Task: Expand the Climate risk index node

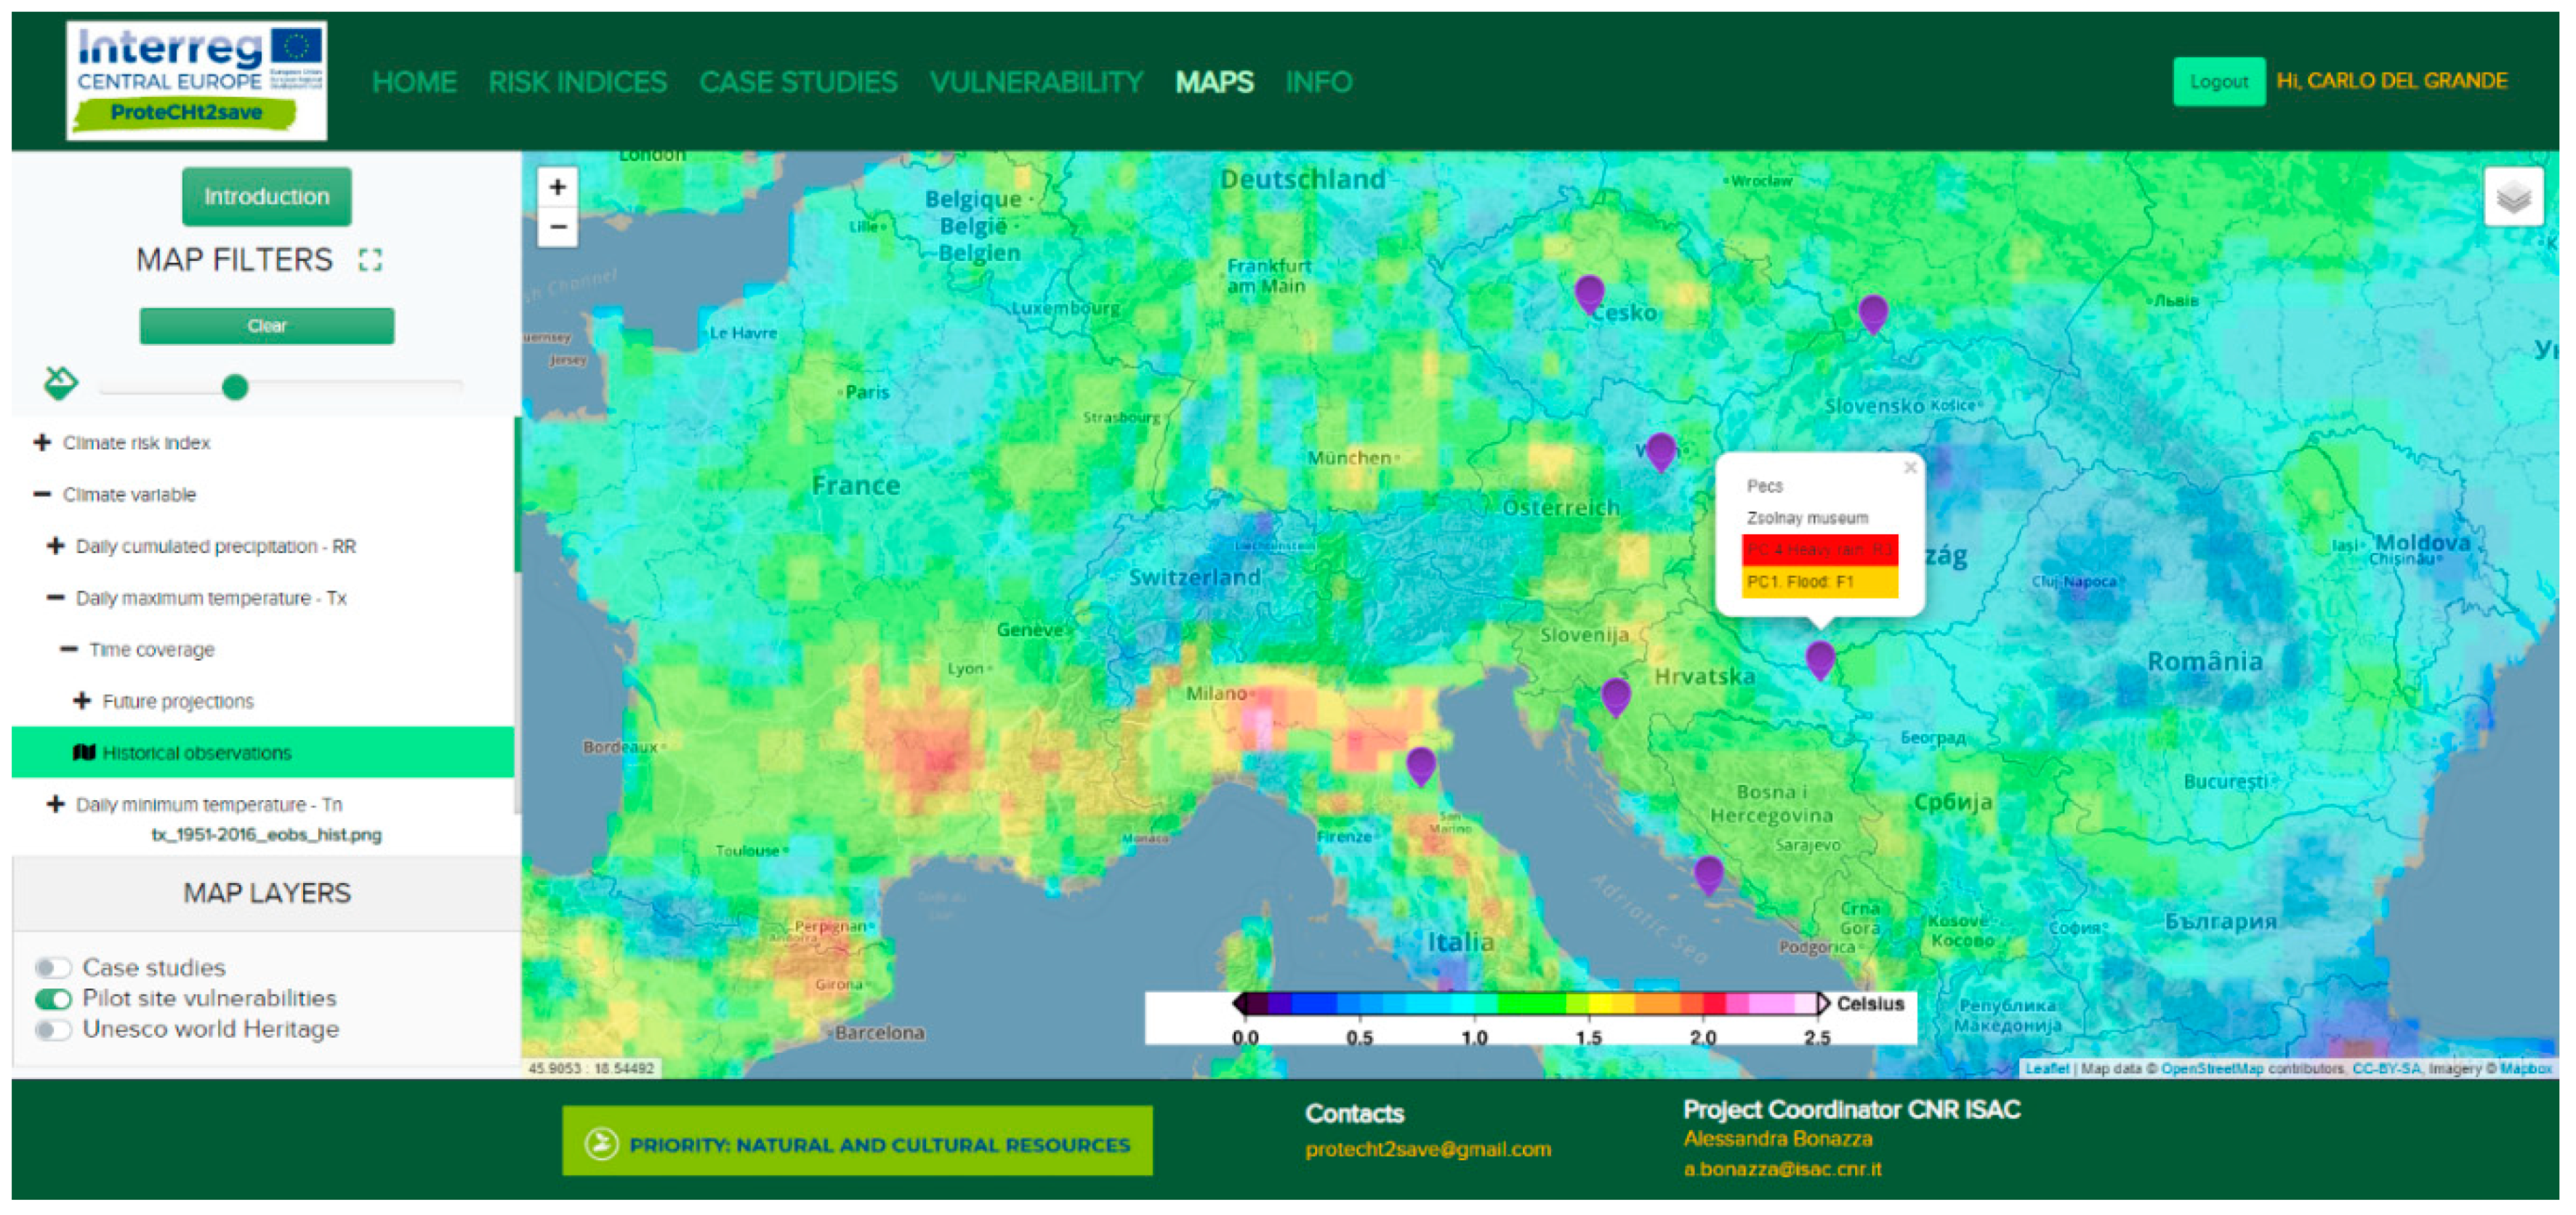Action: point(42,442)
